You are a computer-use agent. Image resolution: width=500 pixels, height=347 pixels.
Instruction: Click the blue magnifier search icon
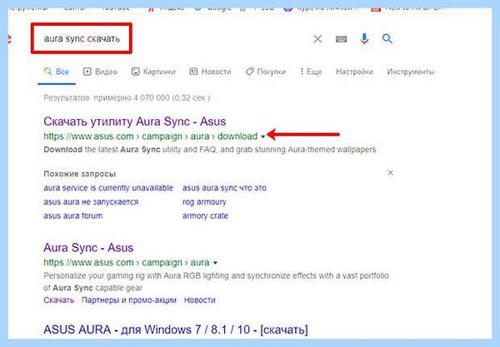point(387,39)
